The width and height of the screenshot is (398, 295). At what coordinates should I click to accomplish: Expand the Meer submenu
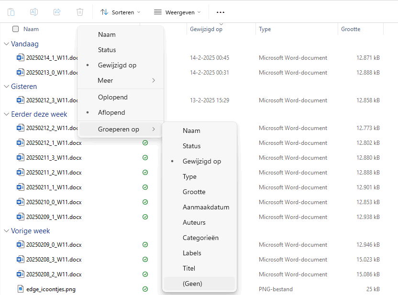121,80
